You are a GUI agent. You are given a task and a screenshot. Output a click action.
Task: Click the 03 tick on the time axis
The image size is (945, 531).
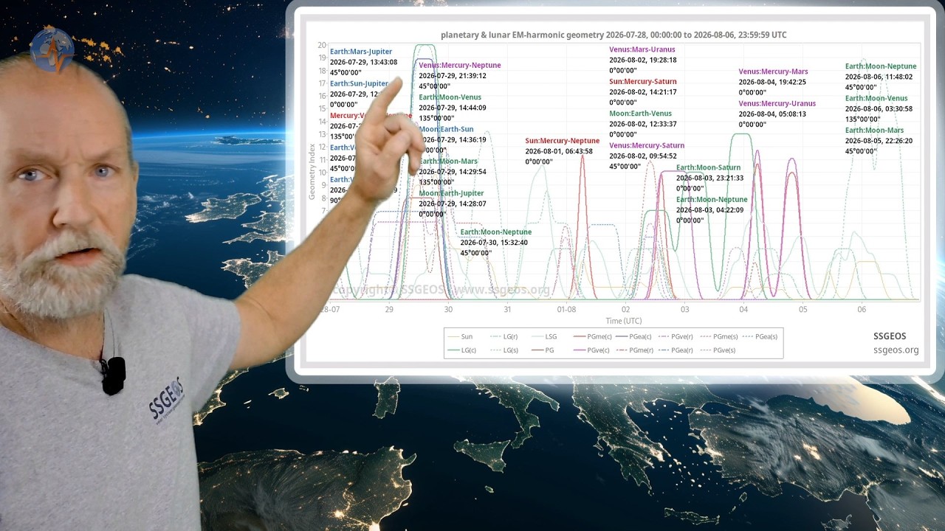684,310
